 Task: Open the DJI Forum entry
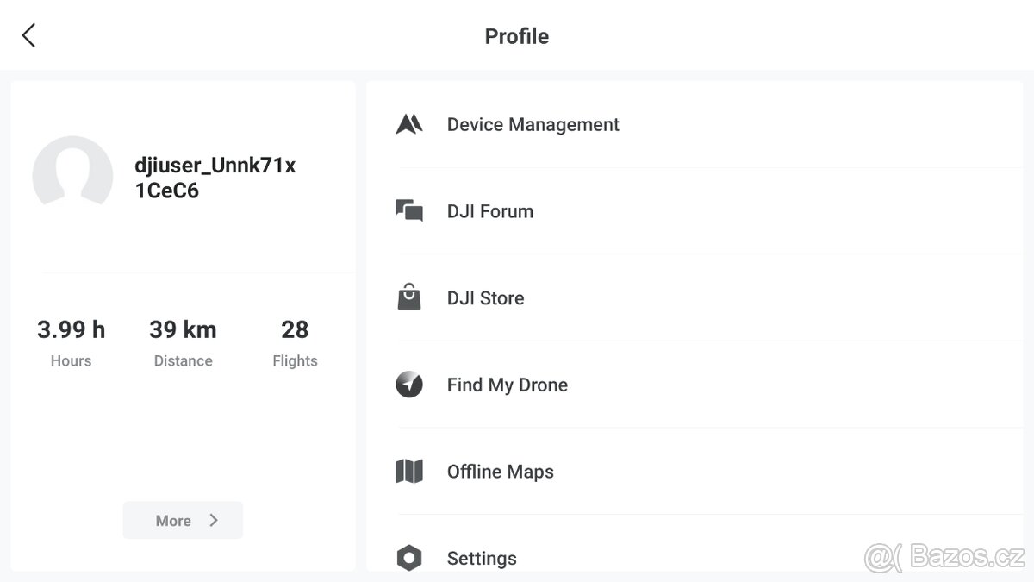tap(695, 211)
